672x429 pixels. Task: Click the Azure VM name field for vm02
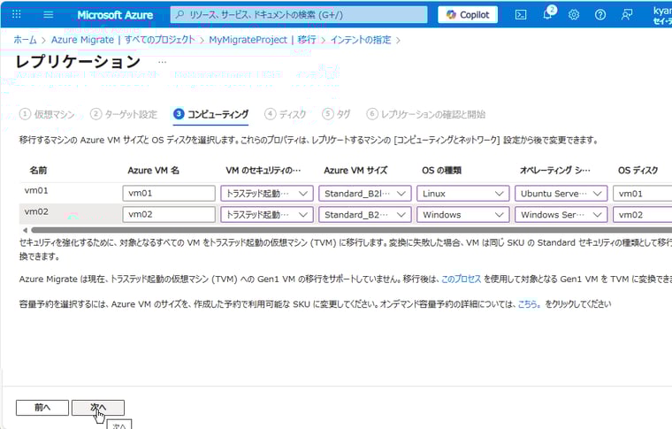(x=169, y=214)
